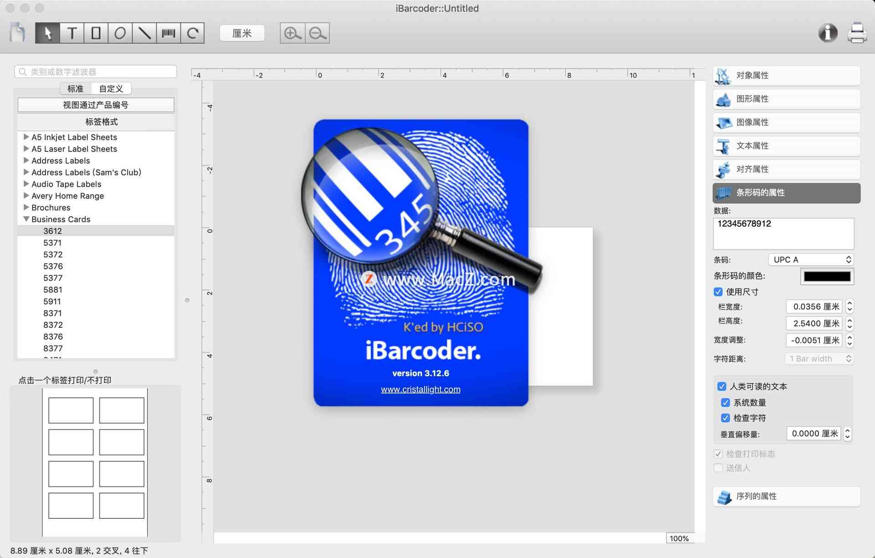Toggle 人类可读的文本 checkbox
The width and height of the screenshot is (875, 558).
pyautogui.click(x=722, y=387)
